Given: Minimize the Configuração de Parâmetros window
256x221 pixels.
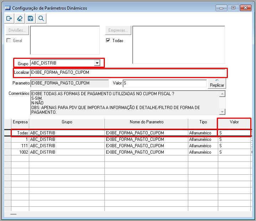Looking at the screenshot, I should (221, 8).
